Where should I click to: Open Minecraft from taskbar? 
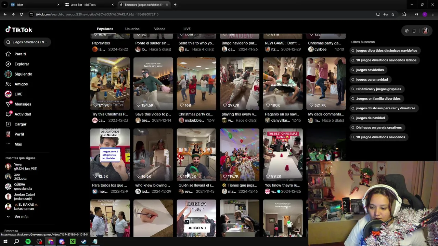click(73, 242)
